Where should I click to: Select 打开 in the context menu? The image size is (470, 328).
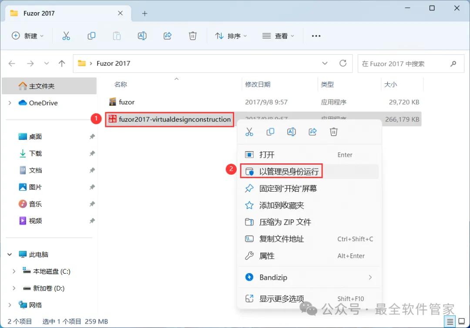point(309,155)
